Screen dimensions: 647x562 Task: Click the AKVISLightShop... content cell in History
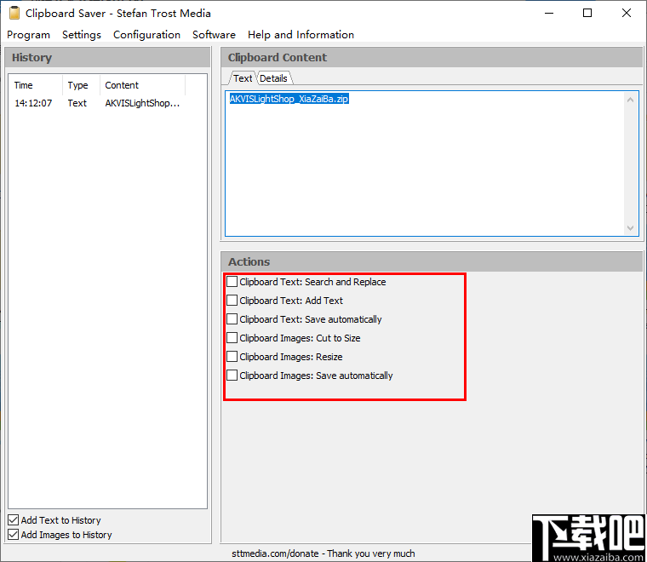142,103
